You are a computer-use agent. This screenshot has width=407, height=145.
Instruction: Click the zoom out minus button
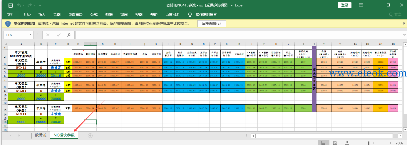coord(356,143)
